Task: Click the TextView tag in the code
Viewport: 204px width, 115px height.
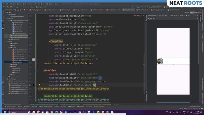Action: [50, 71]
